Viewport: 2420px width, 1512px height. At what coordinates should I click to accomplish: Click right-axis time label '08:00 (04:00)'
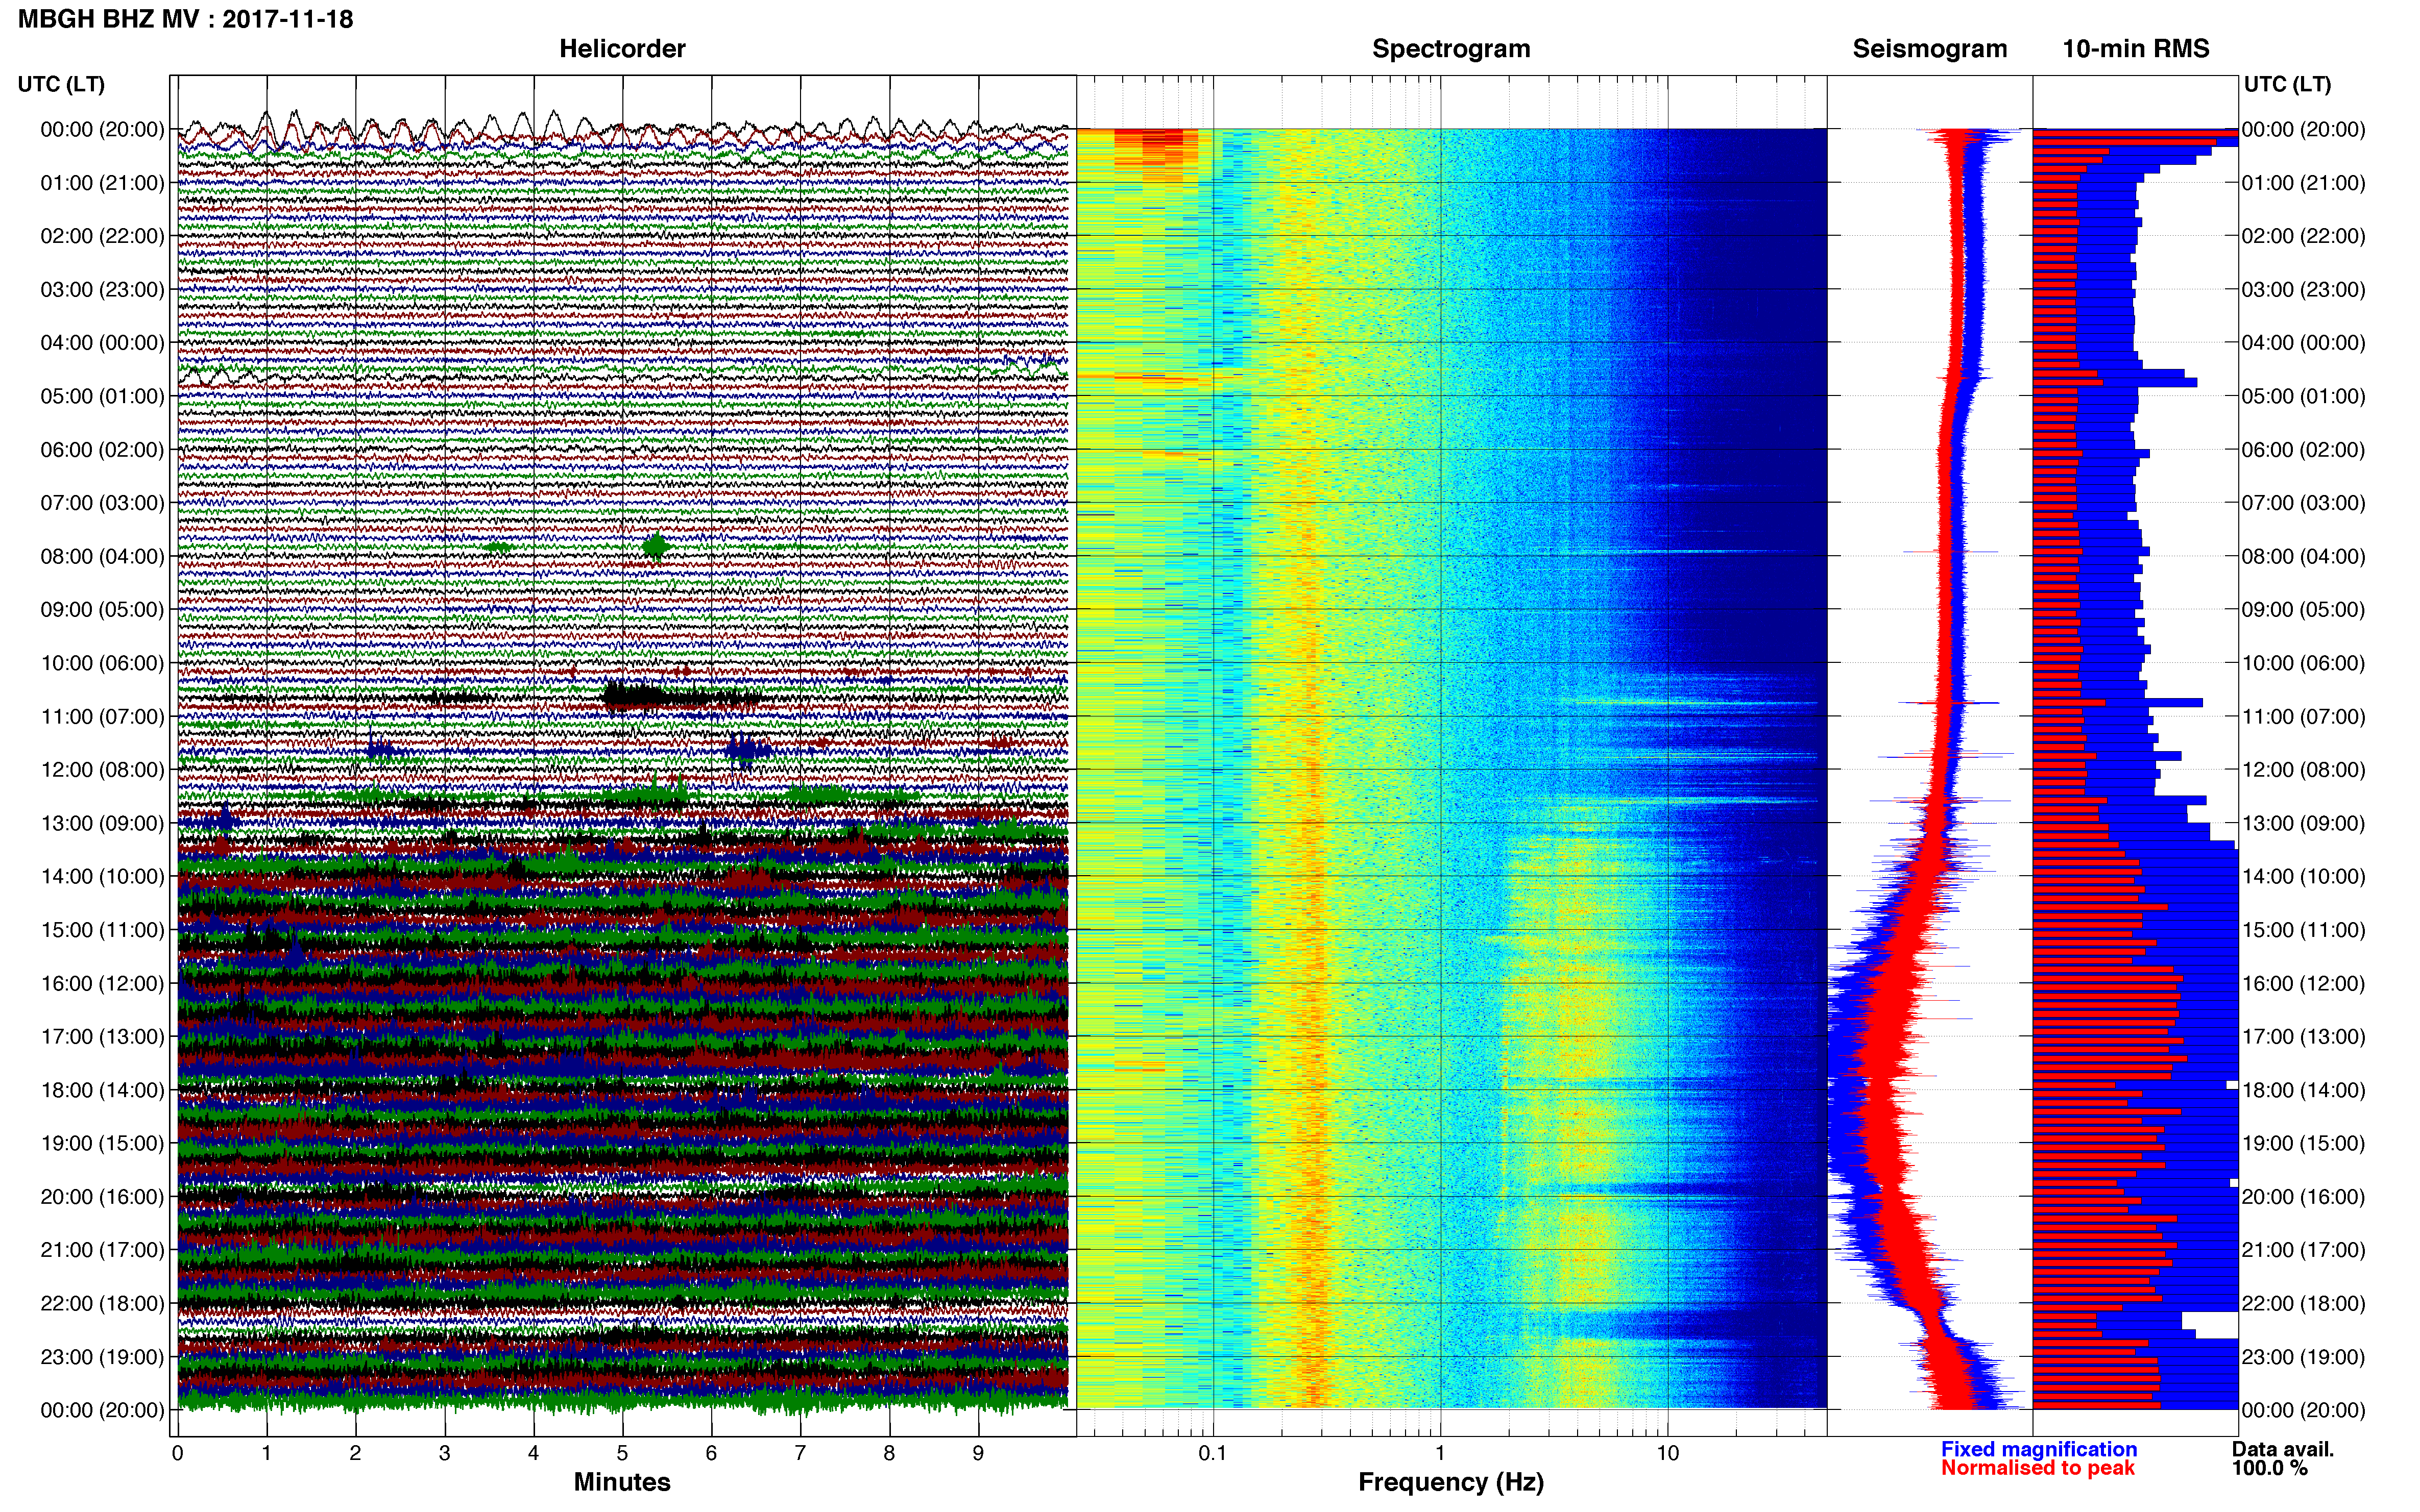coord(2303,556)
